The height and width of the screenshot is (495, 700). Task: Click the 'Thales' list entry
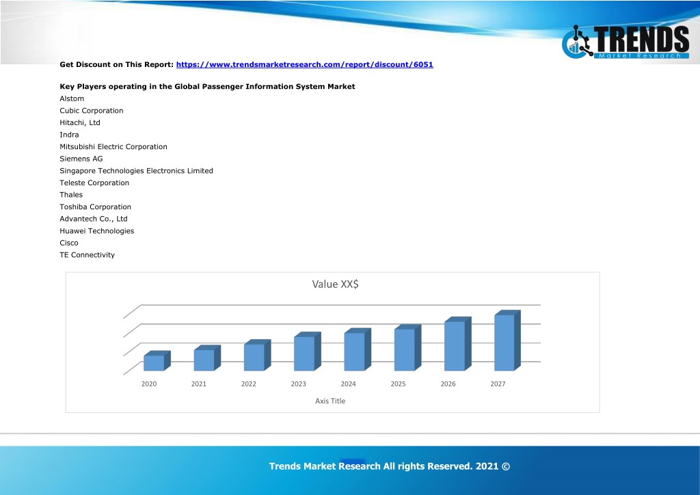click(71, 195)
